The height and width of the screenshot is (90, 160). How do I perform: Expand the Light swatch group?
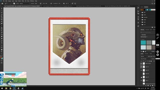click(x=141, y=22)
